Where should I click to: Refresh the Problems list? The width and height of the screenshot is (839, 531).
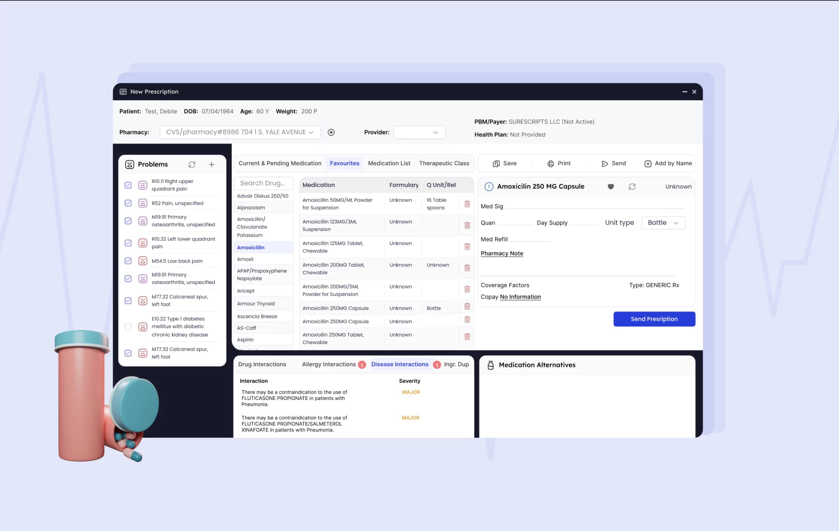(x=192, y=165)
